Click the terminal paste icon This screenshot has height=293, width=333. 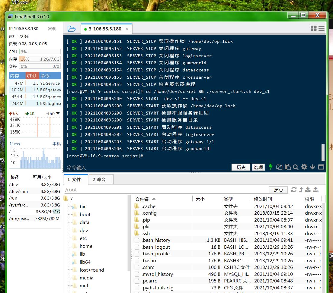tap(287, 167)
